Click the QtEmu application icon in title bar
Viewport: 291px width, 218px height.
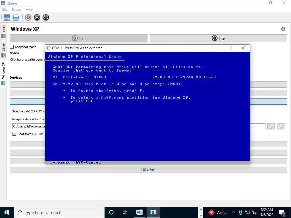(x=3, y=3)
